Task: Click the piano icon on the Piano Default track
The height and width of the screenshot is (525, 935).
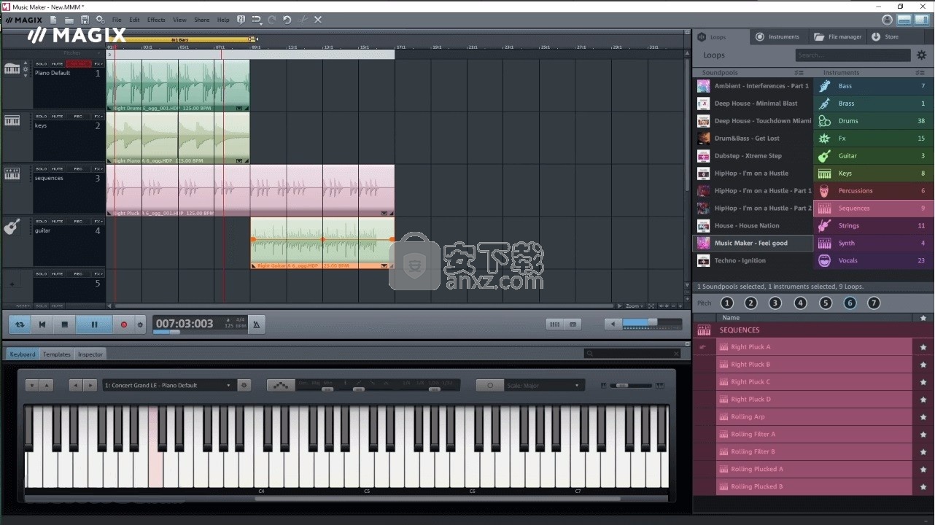Action: 12,69
